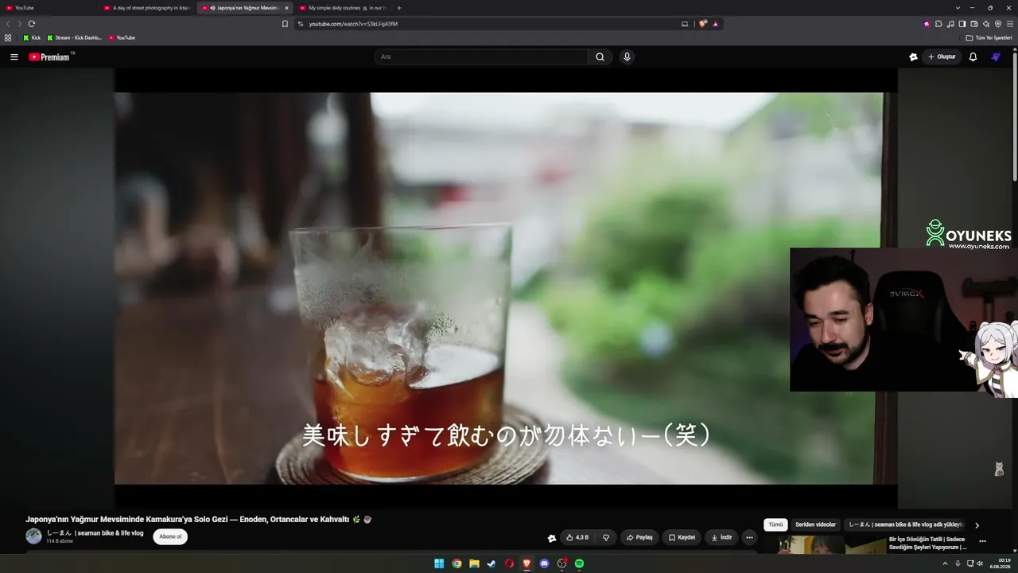
Task: Click the sparkle icon left of the like button
Action: pos(552,538)
